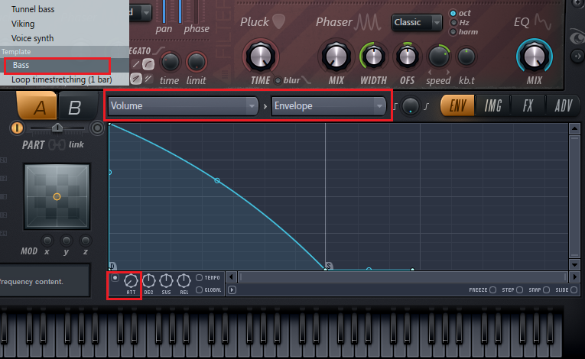Image resolution: width=585 pixels, height=359 pixels.
Task: Click the Phaser speed knob
Action: [x=438, y=56]
